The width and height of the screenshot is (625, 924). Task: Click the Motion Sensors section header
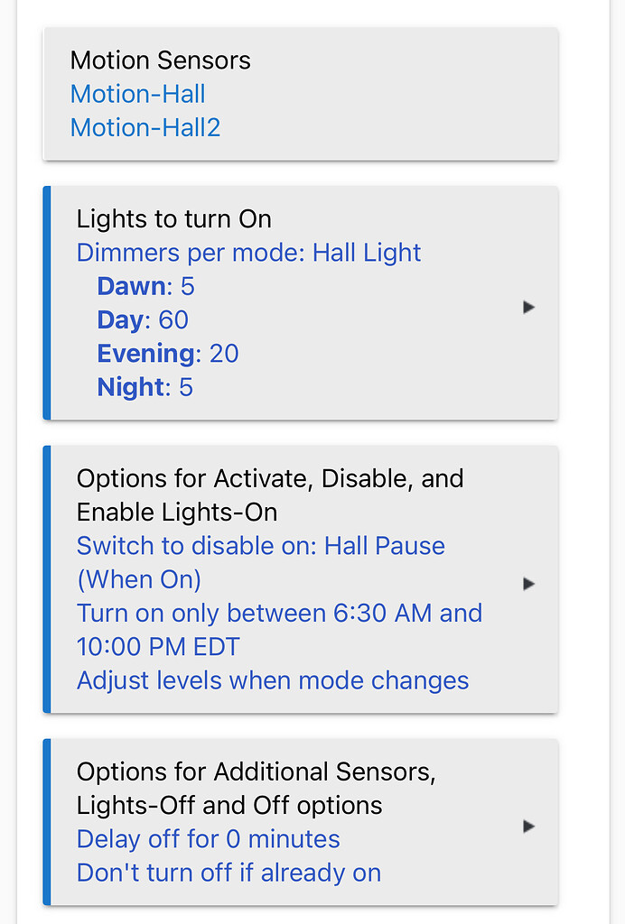coord(160,60)
